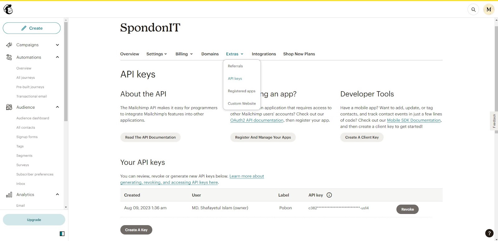Open the search magnifier icon
This screenshot has height=241, width=498.
(x=473, y=9)
